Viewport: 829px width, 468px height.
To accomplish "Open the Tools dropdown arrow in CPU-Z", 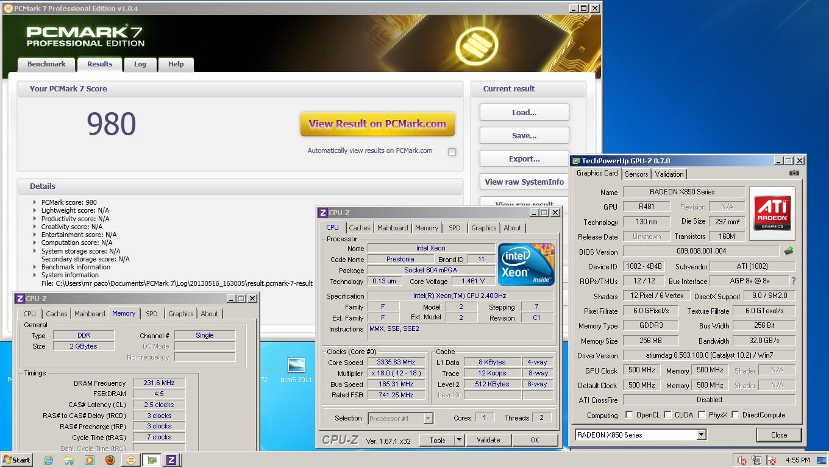I will click(459, 440).
